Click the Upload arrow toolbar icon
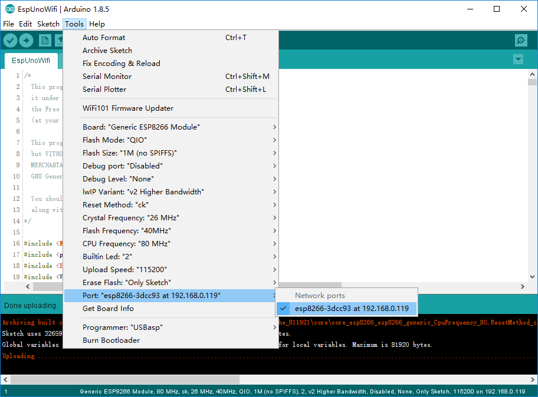This screenshot has width=538, height=397. 26,40
